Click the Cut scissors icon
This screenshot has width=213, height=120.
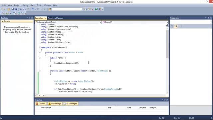click(x=21, y=9)
